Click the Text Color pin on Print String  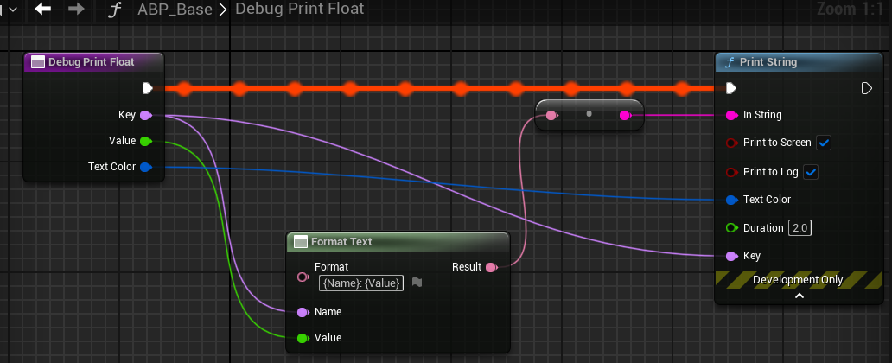click(x=731, y=200)
